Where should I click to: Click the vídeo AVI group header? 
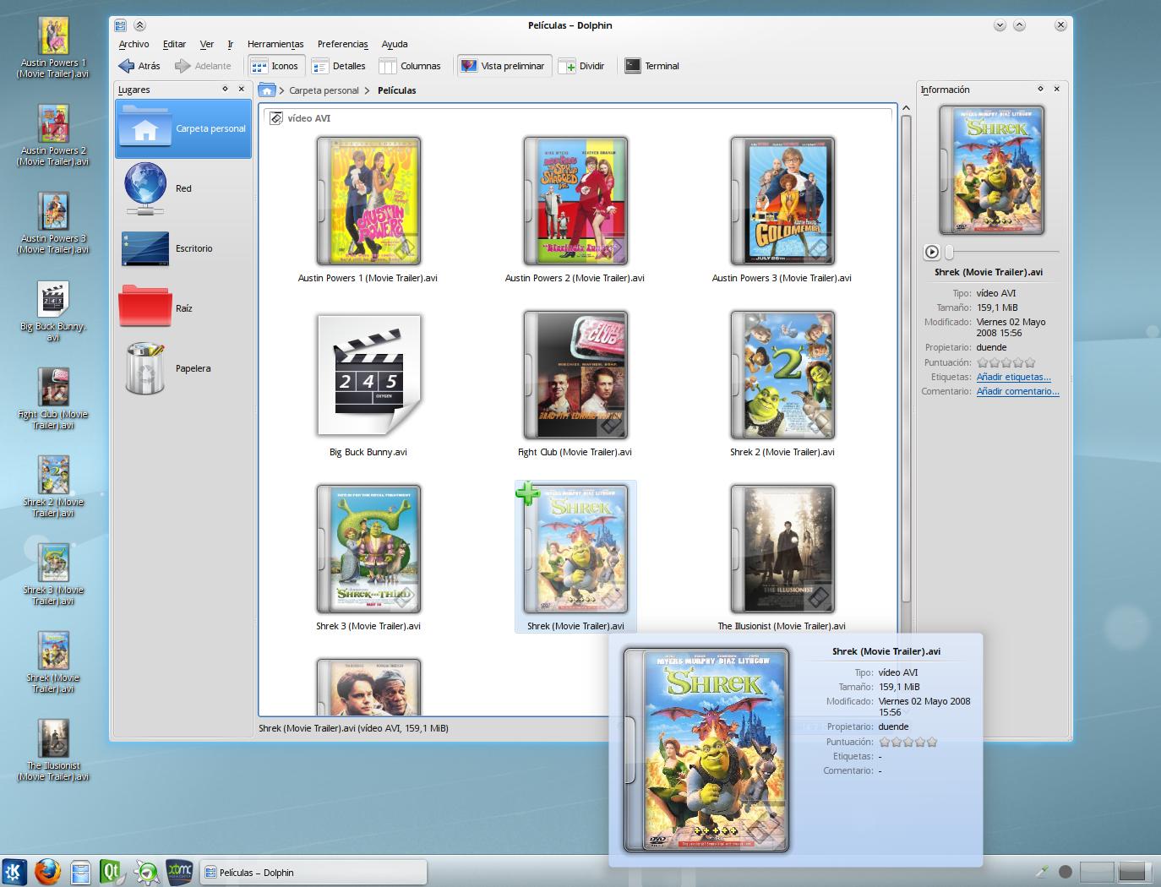579,118
